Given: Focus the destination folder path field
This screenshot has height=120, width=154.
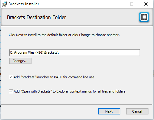Looking at the screenshot, I should tap(74, 53).
